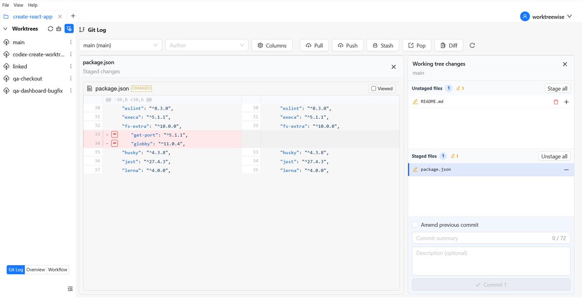Click minus icon on get-port diff line
This screenshot has width=582, height=300.
coord(115,135)
